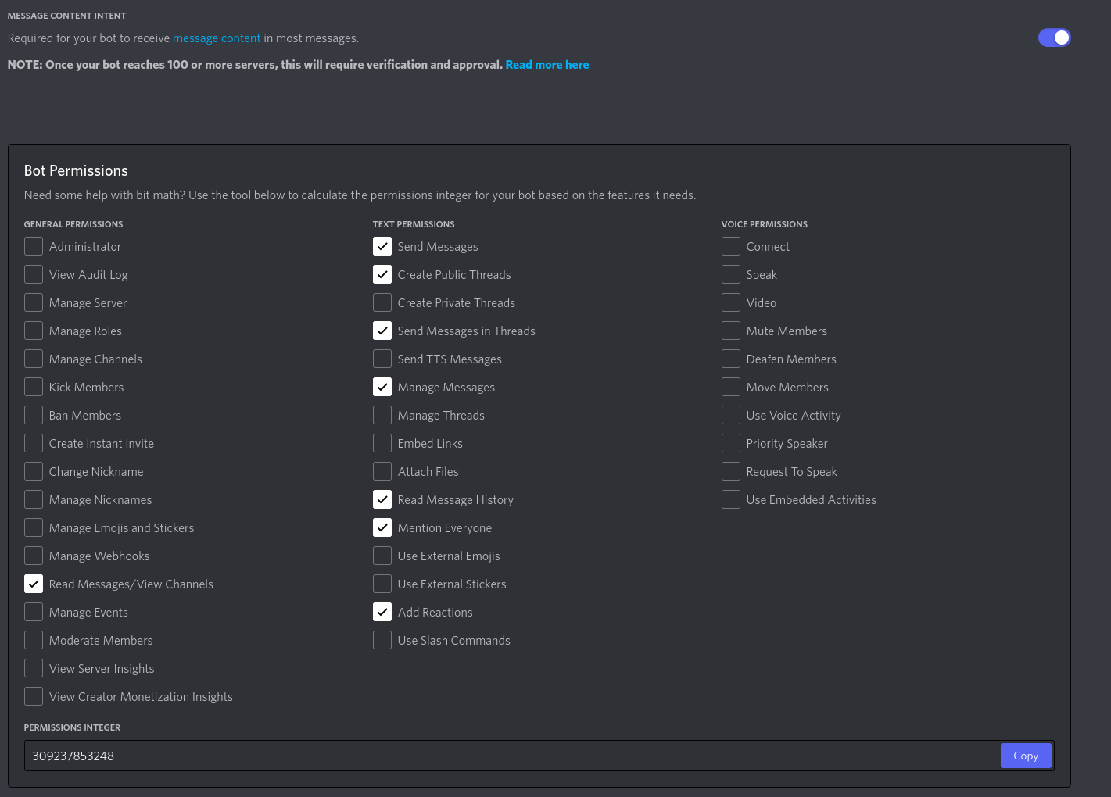Screen dimensions: 1111x797
Task: Enable Use Slash Commands permission
Action: pyautogui.click(x=382, y=640)
